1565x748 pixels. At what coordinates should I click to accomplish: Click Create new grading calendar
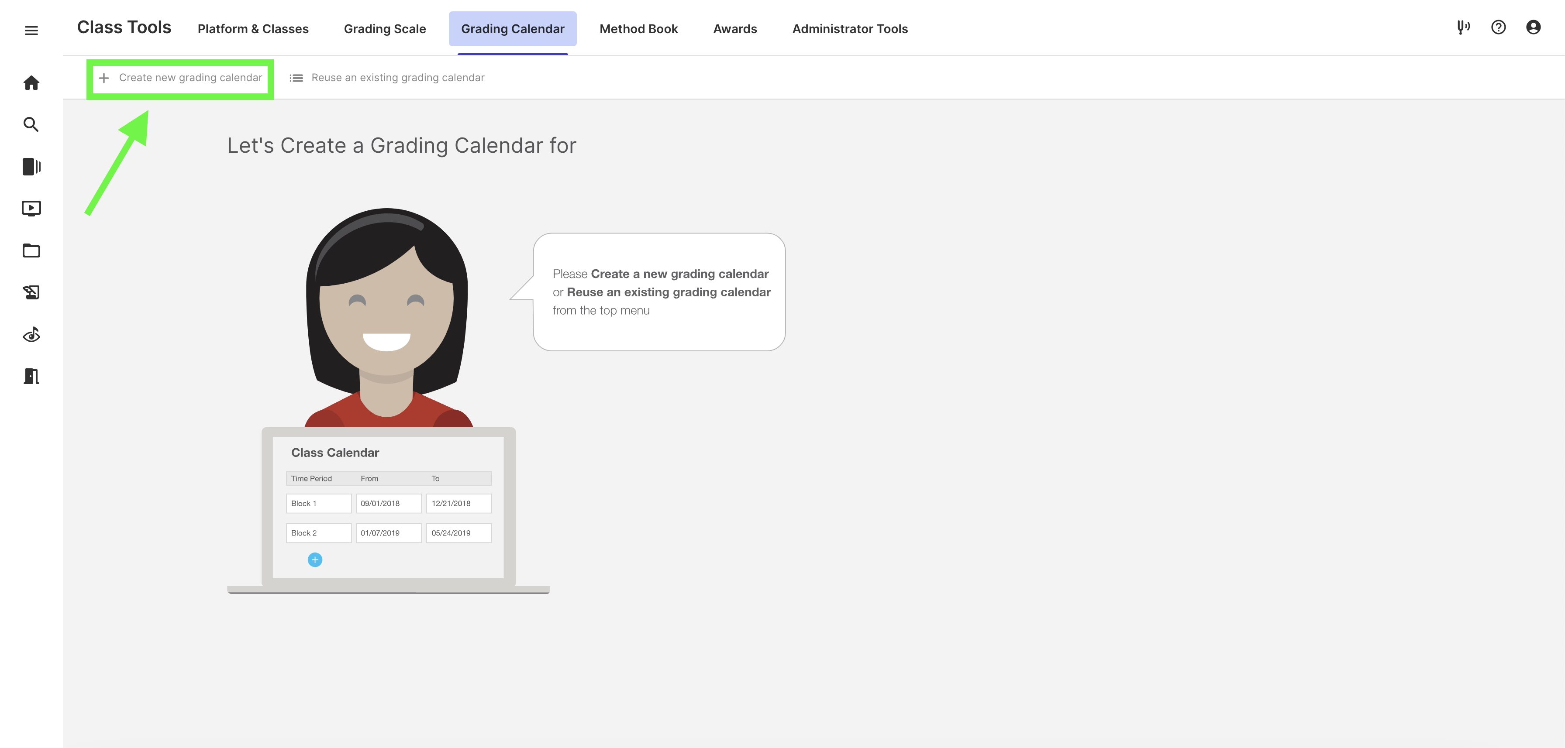click(x=180, y=78)
